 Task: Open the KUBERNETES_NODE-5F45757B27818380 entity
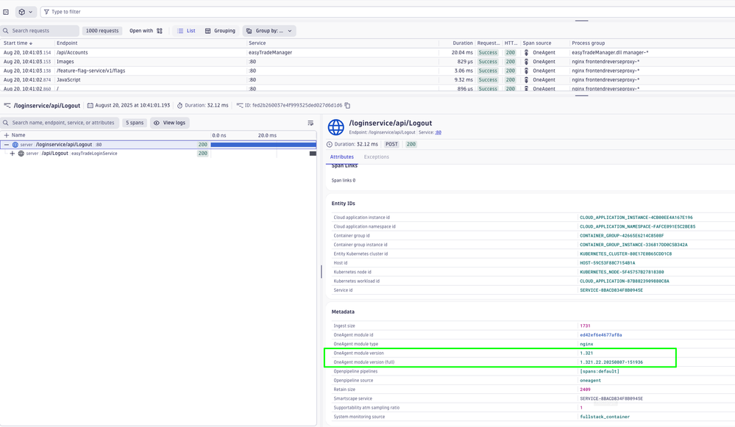(622, 272)
